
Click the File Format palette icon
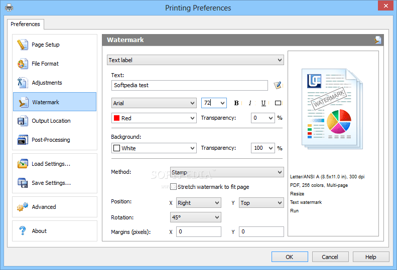pos(23,64)
